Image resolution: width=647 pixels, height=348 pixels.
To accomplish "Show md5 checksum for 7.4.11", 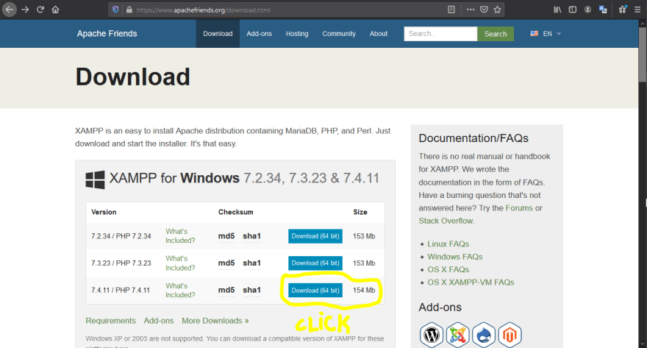I will pos(226,290).
